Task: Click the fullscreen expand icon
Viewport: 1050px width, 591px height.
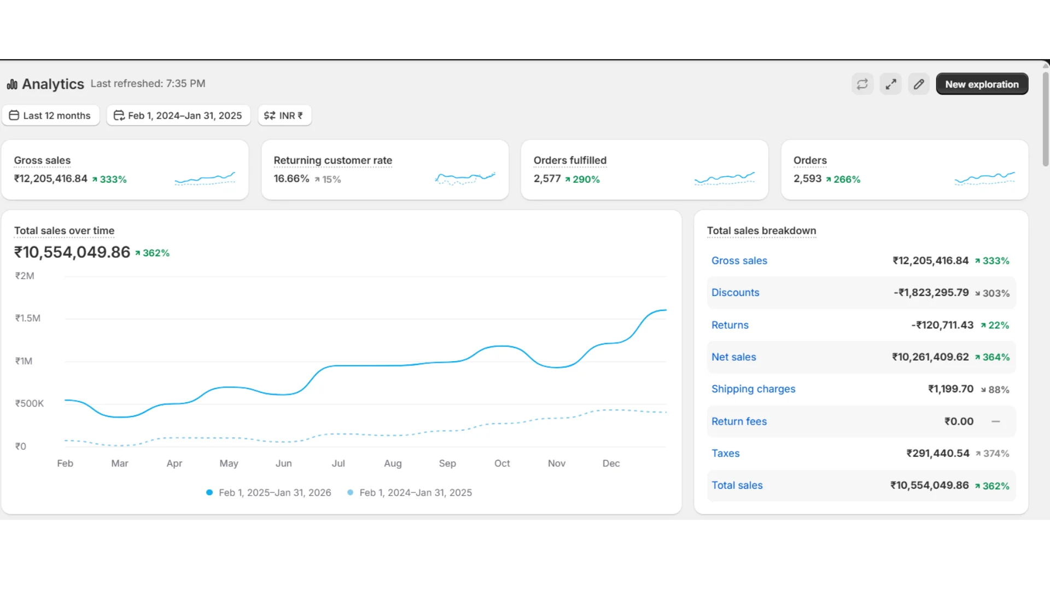Action: [890, 84]
